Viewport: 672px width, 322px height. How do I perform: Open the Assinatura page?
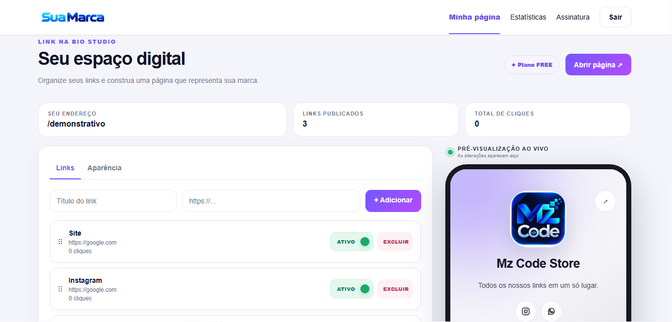(x=573, y=17)
